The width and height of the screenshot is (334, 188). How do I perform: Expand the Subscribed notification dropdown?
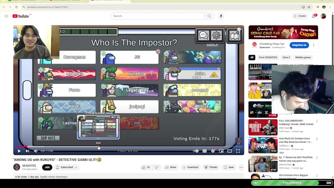coord(67,167)
